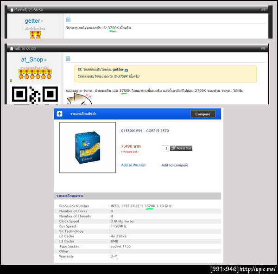Click getter's rank medal icons
The height and width of the screenshot is (274, 278).
pos(35,35)
